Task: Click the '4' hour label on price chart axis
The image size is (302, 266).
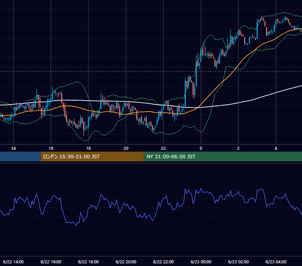Action: 276,149
